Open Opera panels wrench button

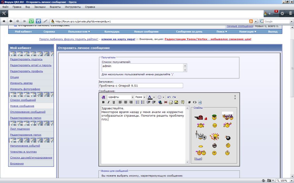[4, 13]
